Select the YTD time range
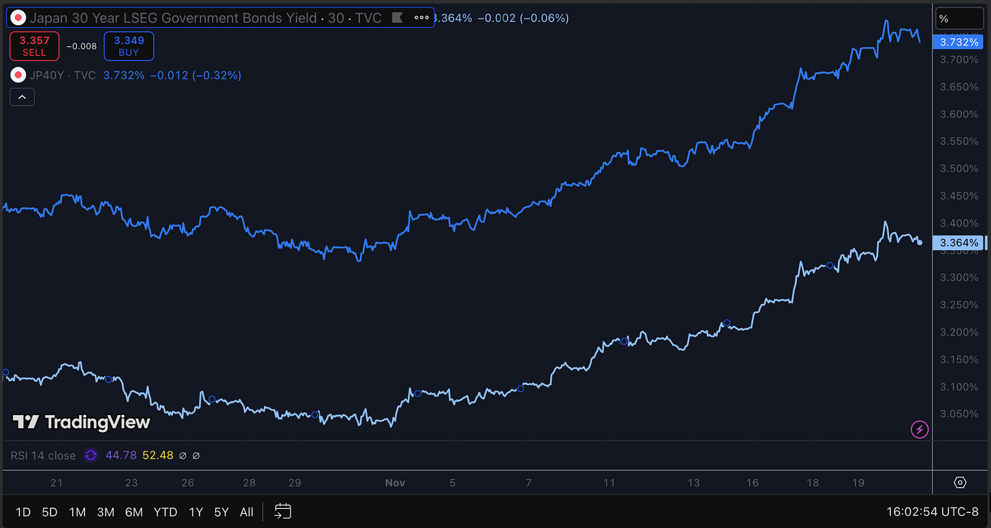Viewport: 991px width, 528px height. [x=165, y=512]
